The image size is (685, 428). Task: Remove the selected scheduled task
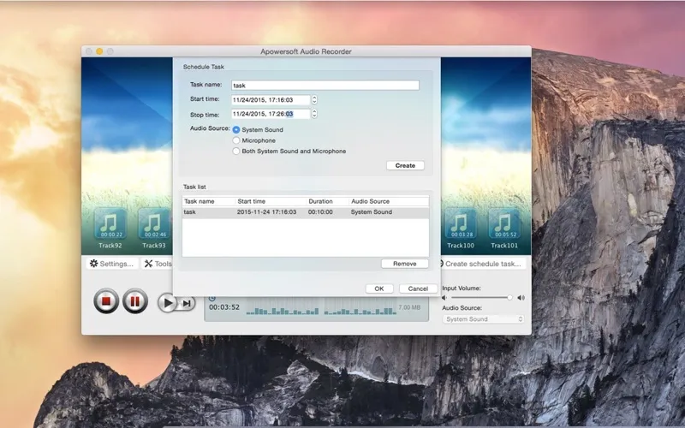pos(404,264)
